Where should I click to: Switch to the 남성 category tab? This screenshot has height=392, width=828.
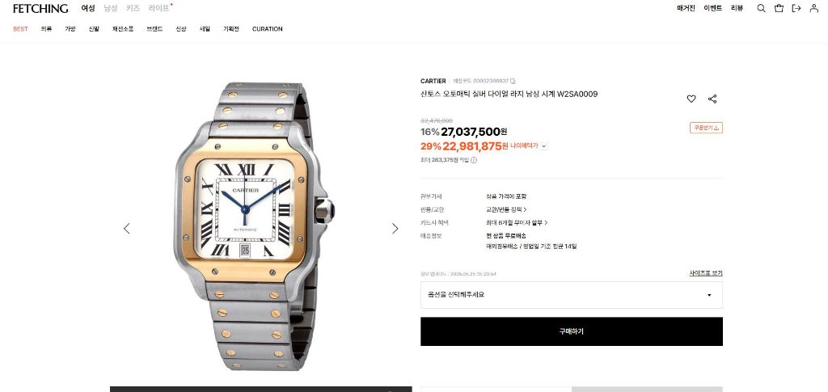coord(110,8)
